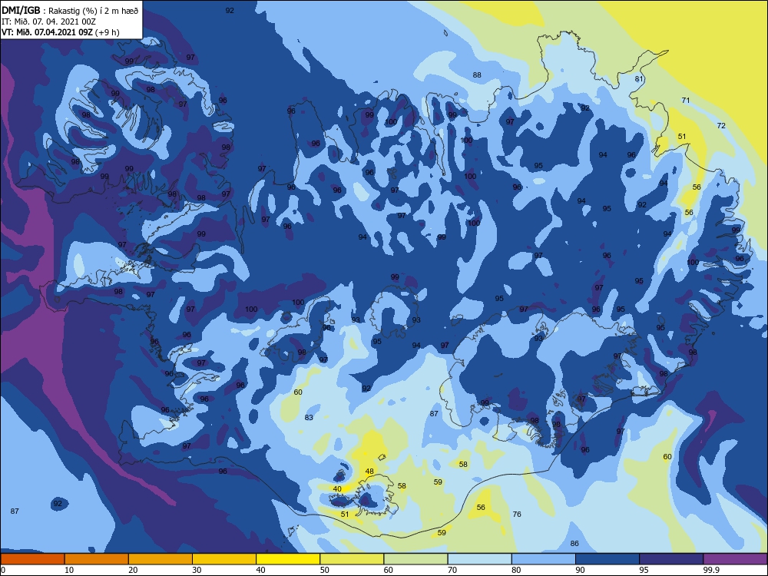Click the legend label '10'
Image resolution: width=768 pixels, height=576 pixels.
(x=69, y=570)
